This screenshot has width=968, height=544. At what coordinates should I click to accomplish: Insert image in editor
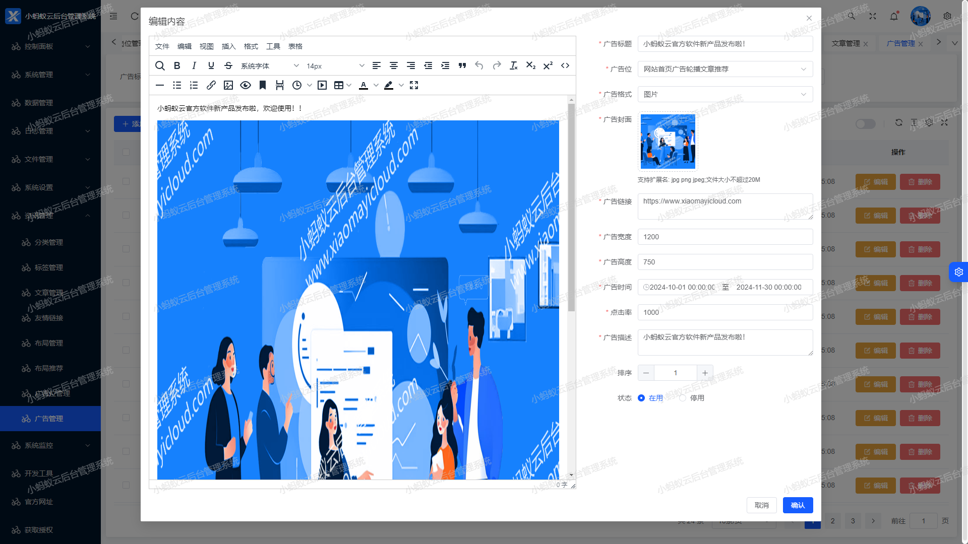tap(228, 85)
